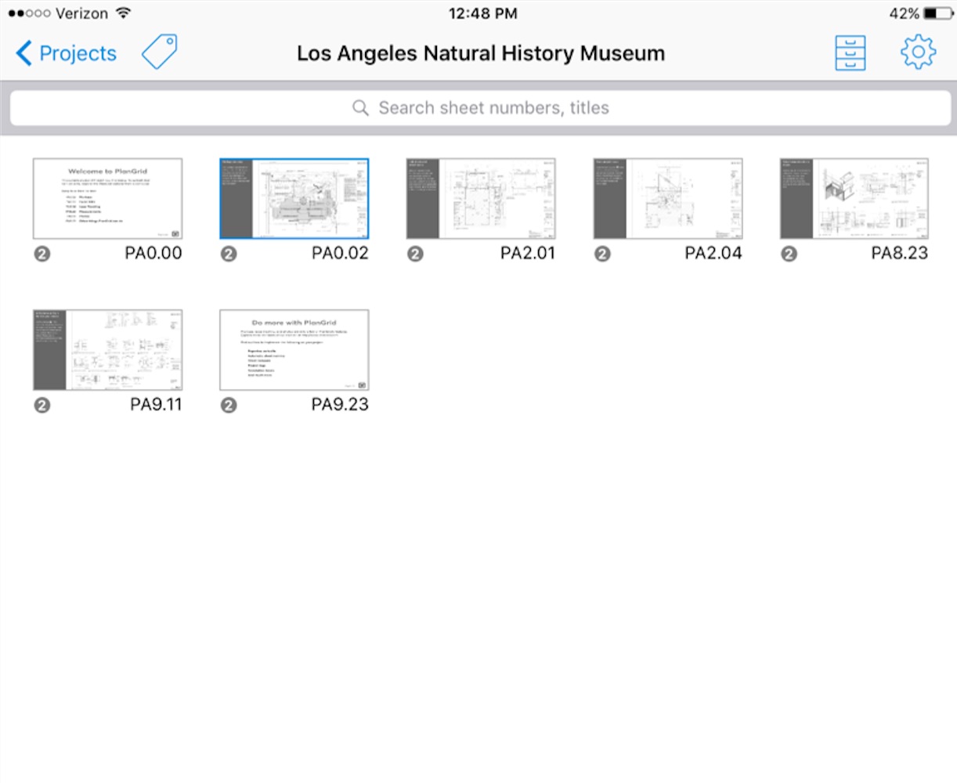Tap version badge under PA2.04
The width and height of the screenshot is (957, 783).
pyautogui.click(x=602, y=254)
